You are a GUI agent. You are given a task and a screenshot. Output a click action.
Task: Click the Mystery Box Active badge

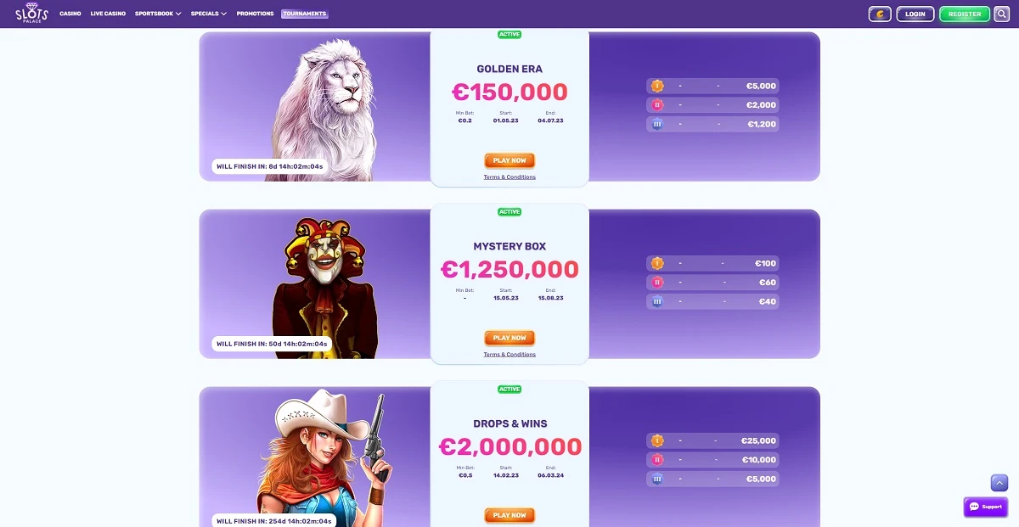click(x=509, y=212)
